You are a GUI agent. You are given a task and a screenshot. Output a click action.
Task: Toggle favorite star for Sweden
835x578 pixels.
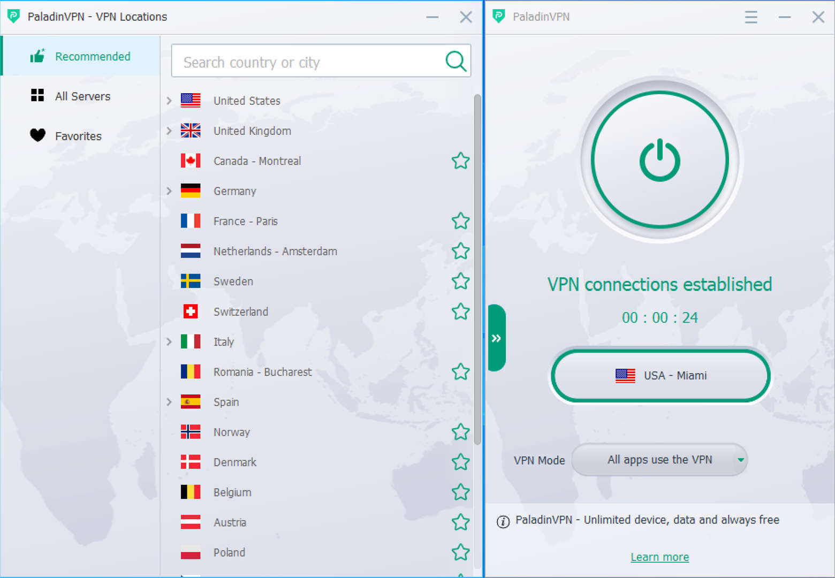(460, 281)
